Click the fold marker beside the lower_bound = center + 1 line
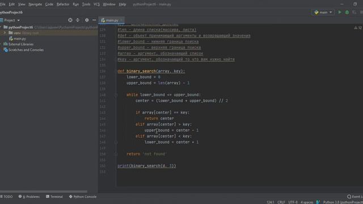This screenshot has height=204, width=363. pos(116,142)
